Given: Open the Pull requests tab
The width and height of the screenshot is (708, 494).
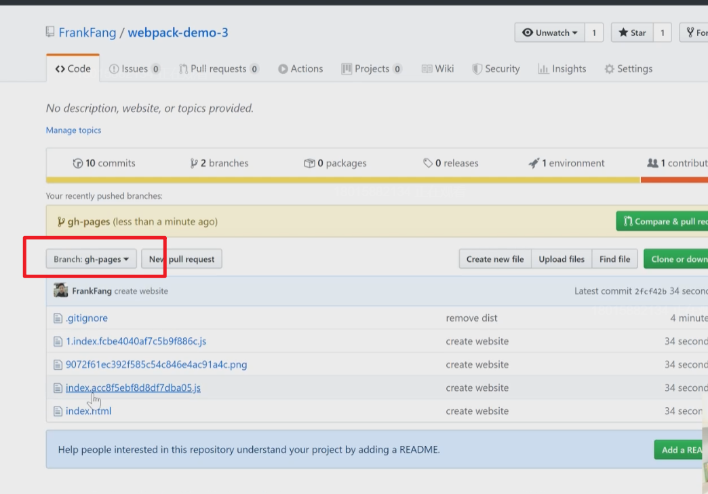Looking at the screenshot, I should tap(218, 69).
